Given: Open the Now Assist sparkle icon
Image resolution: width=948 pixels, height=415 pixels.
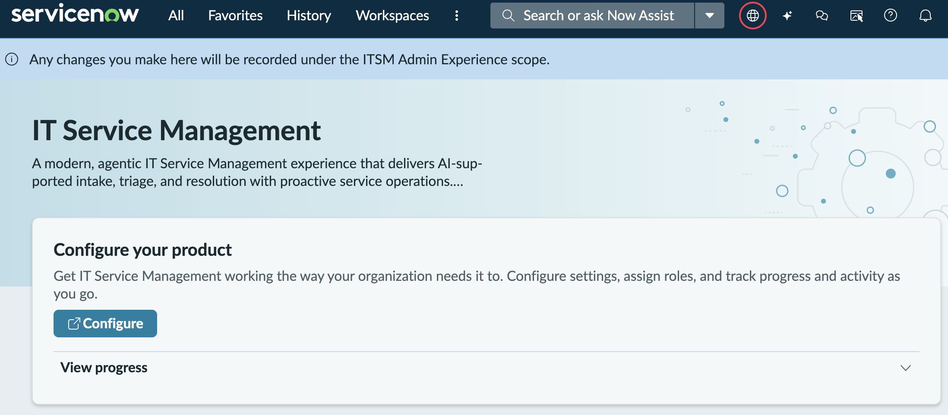Looking at the screenshot, I should coord(787,16).
